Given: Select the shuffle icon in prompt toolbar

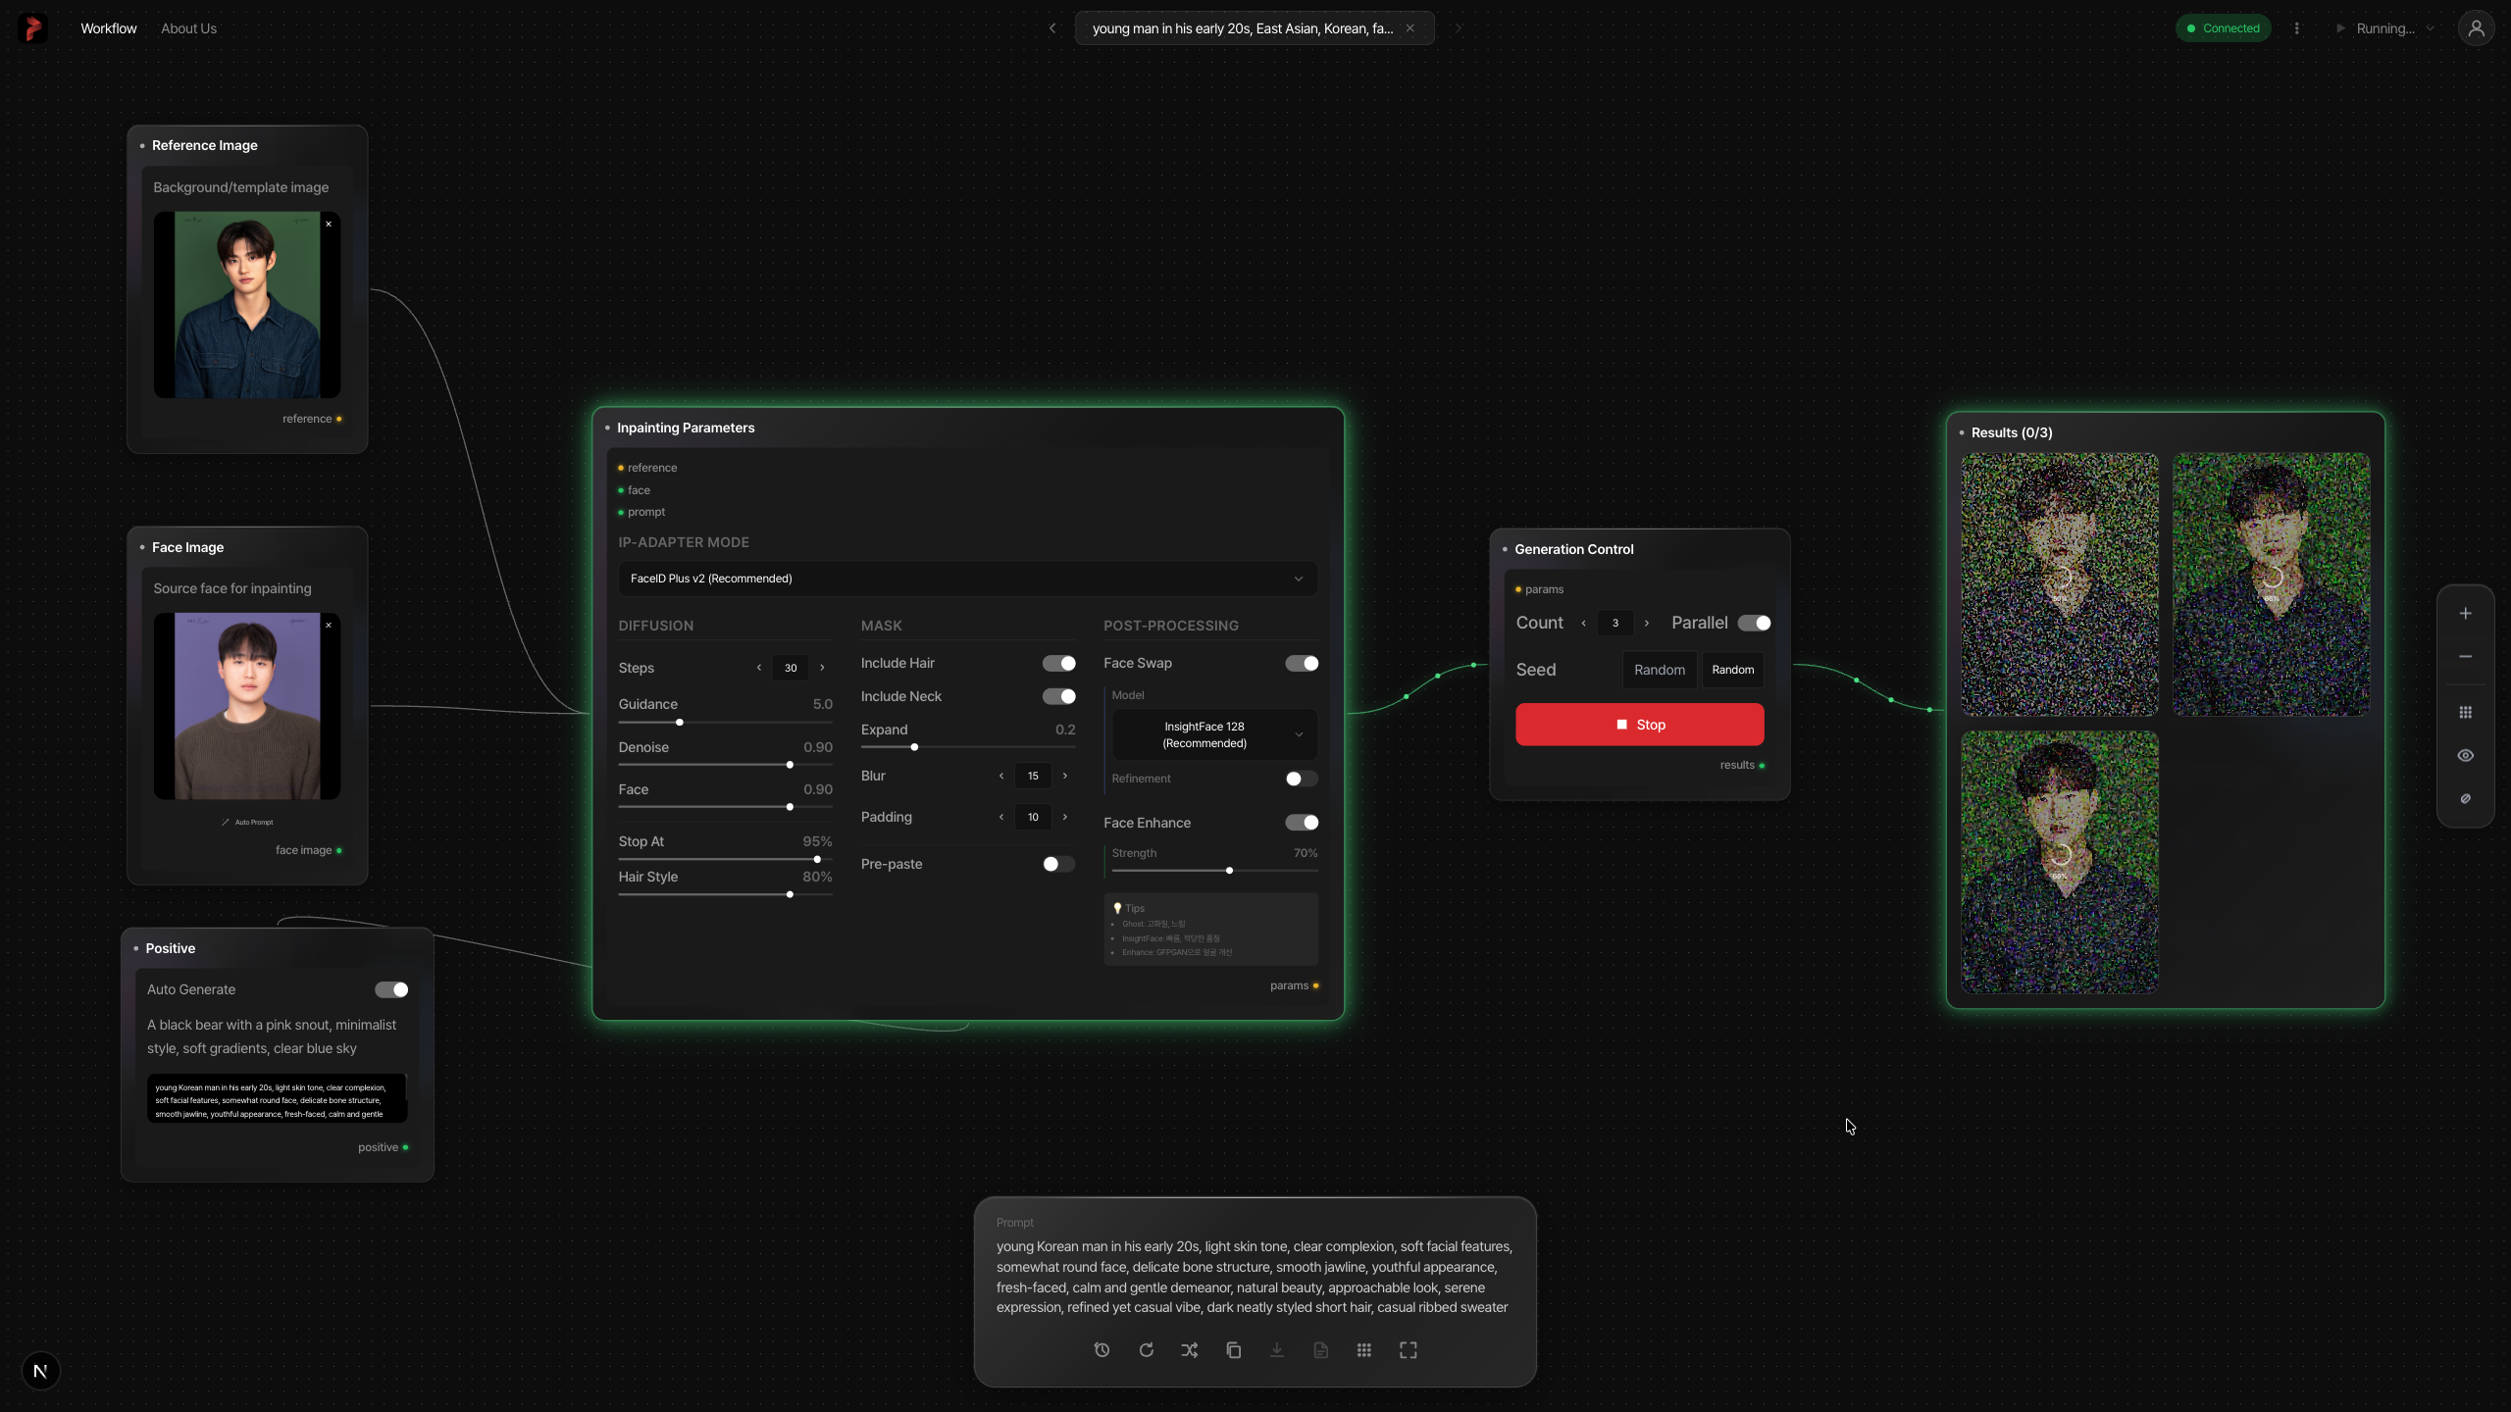Looking at the screenshot, I should [x=1189, y=1350].
